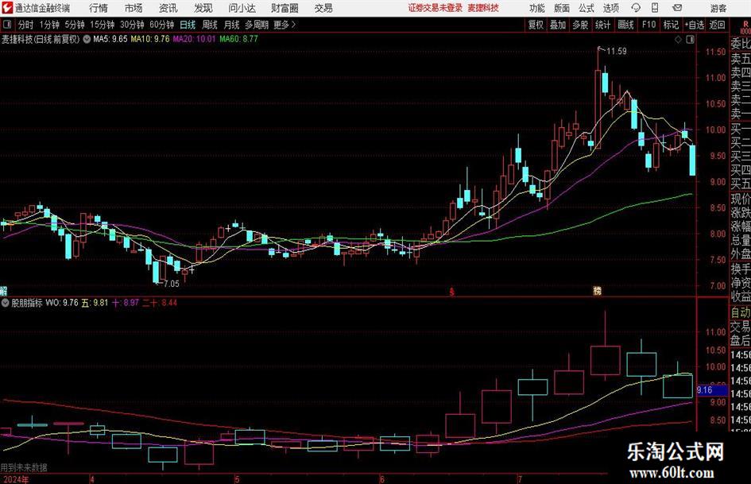
Task: Click the MA10: 9.76 indicator value
Action: [150, 39]
